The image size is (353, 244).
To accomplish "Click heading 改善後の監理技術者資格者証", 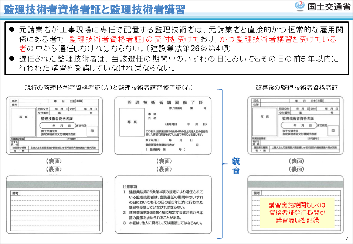I will click(x=297, y=88).
